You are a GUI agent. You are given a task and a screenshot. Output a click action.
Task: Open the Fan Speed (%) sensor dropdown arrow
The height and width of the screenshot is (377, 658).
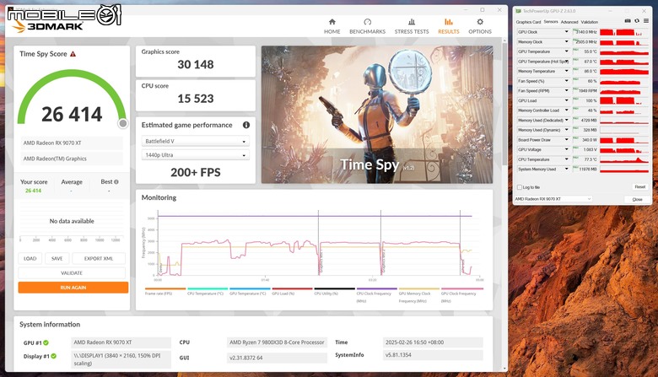(567, 81)
